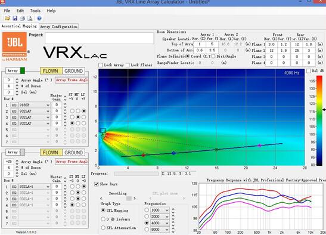This screenshot has height=235, width=326.
Task: Click the print preview toolbar icon
Action: pos(30,18)
